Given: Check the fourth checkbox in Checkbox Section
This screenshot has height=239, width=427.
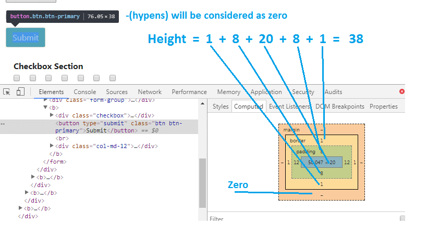Looking at the screenshot, I should click(x=65, y=78).
